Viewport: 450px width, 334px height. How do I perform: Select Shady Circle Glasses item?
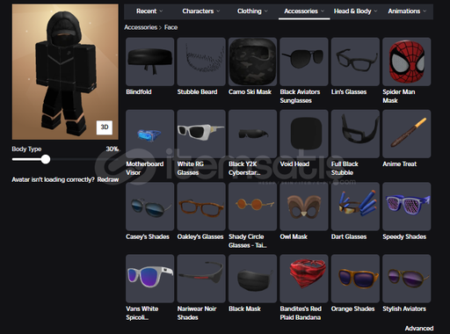252,207
